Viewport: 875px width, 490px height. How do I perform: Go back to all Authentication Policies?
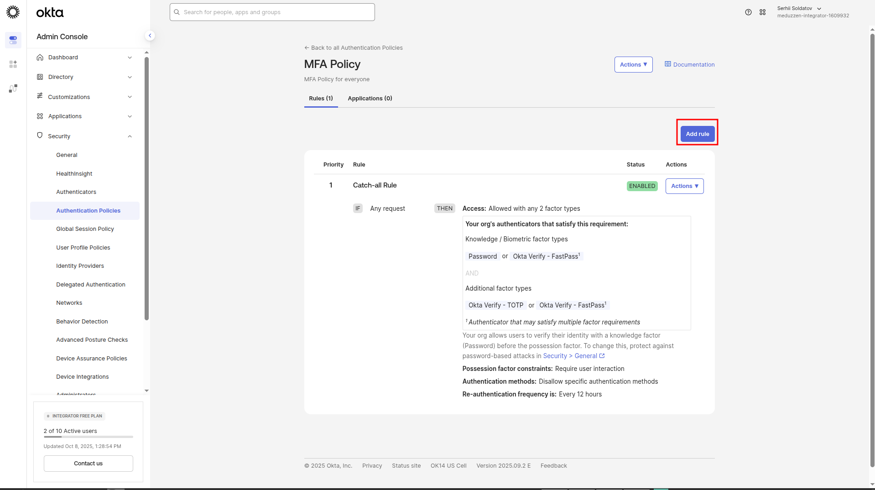(354, 48)
